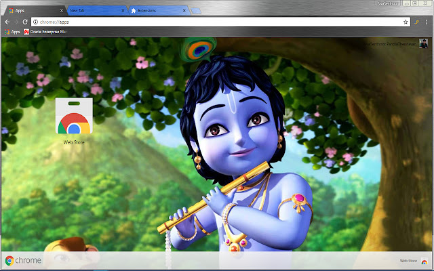Click the chrome logo in the footer

tap(23, 260)
